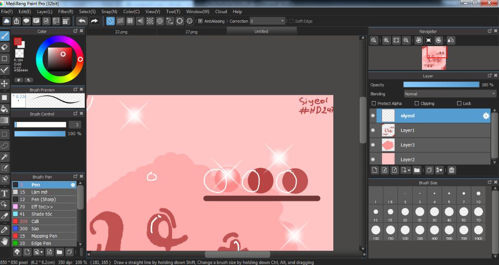Select the Bucket fill tool
This screenshot has width=499, height=265.
4,108
